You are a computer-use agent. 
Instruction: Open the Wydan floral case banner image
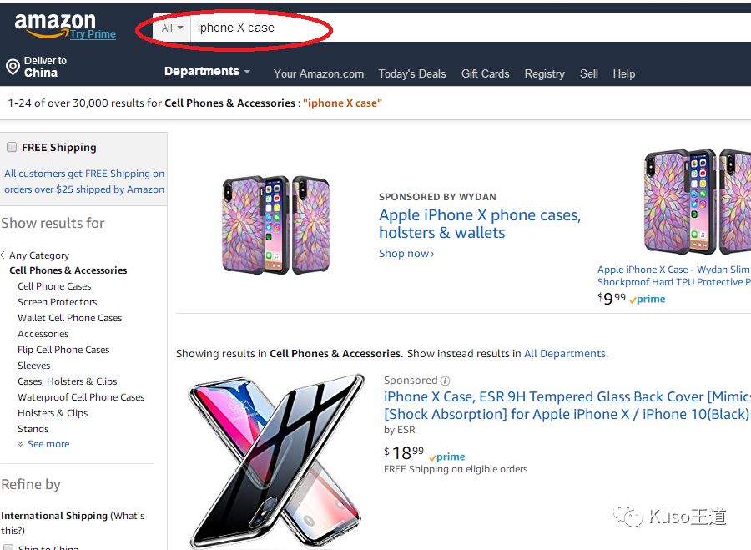275,225
